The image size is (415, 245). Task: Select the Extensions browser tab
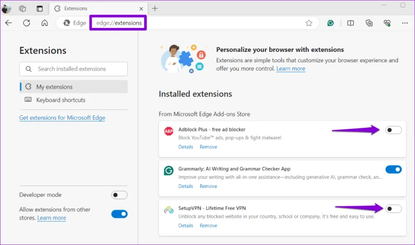click(99, 8)
